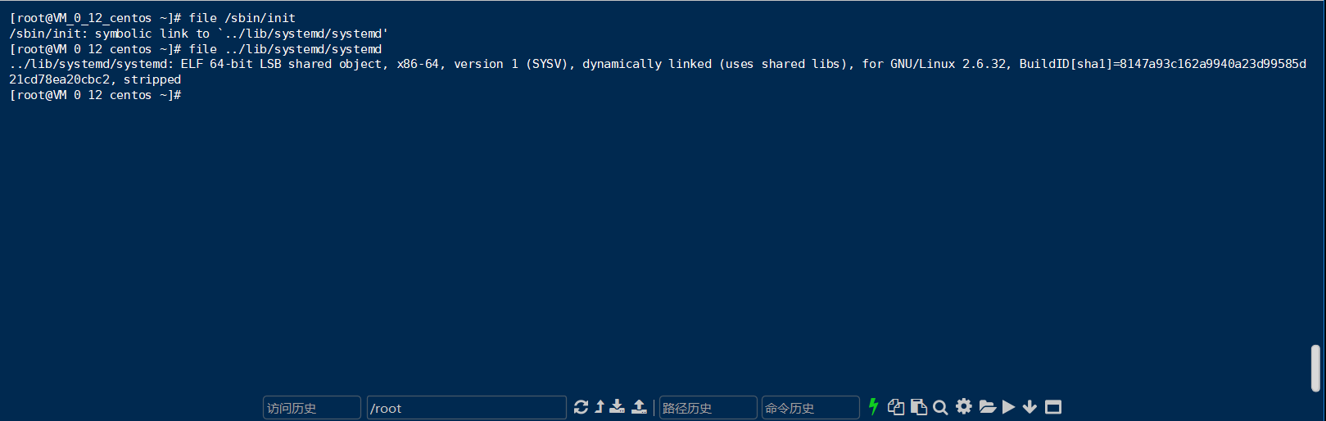Open the 命令历史 command history box
This screenshot has height=421, width=1326.
click(811, 408)
